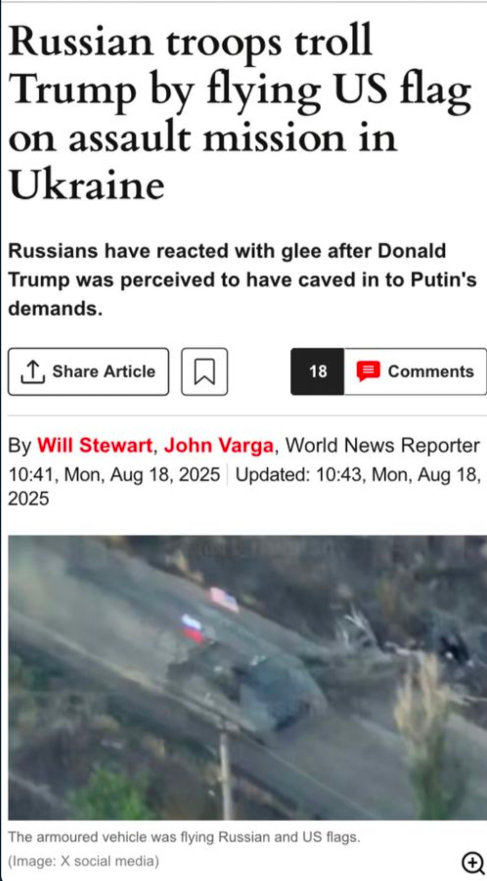Open author John Varga's profile link
This screenshot has width=487, height=881.
(x=219, y=446)
